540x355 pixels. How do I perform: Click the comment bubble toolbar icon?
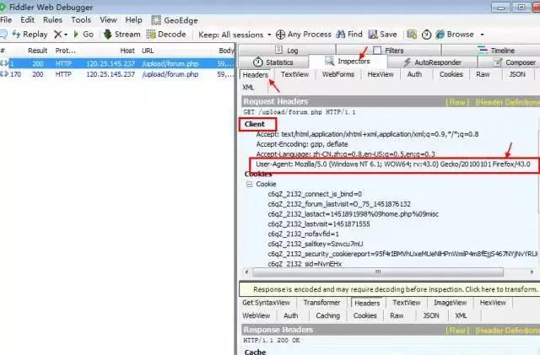3,34
